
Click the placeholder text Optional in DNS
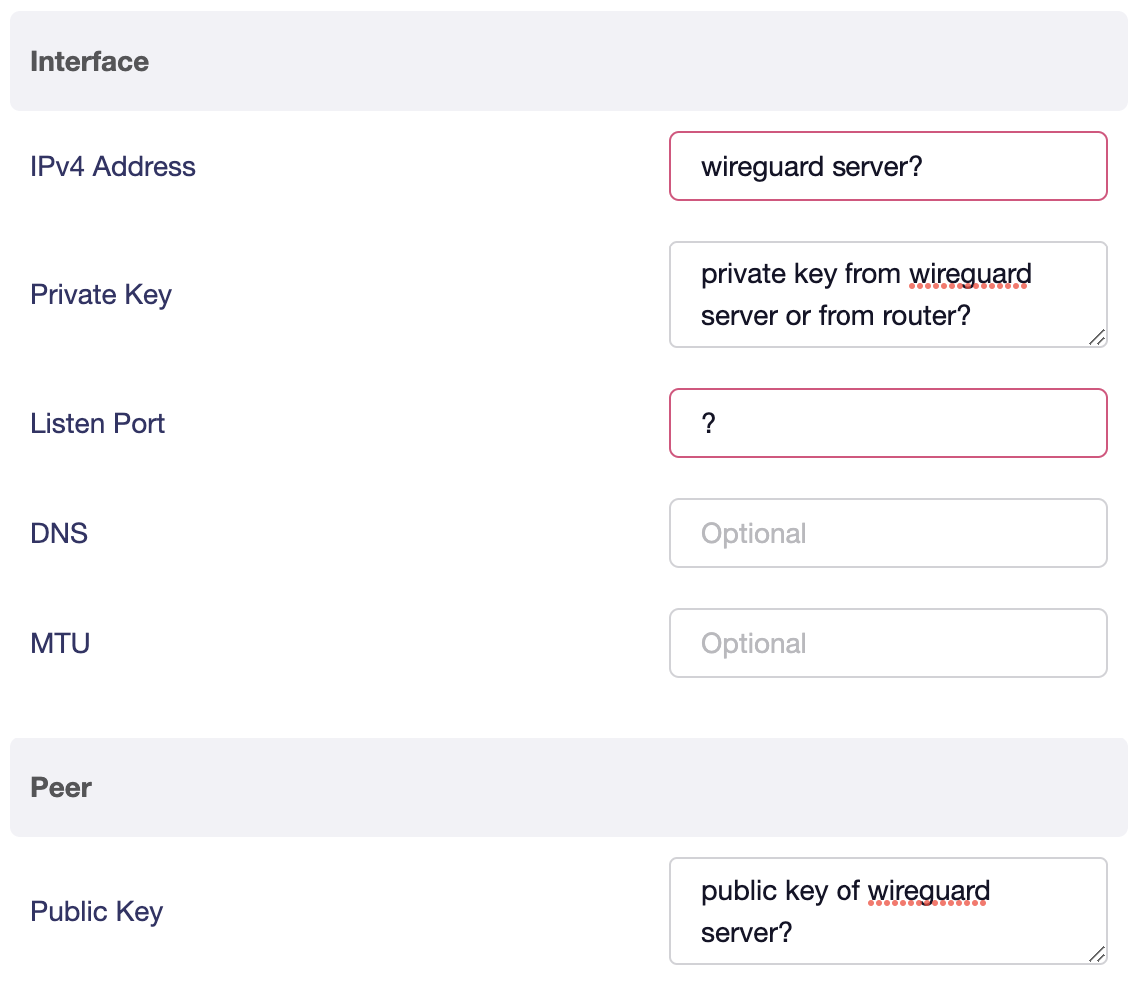click(754, 533)
